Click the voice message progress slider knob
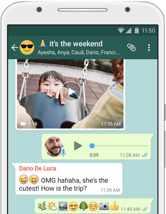The height and width of the screenshot is (214, 166). (92, 146)
